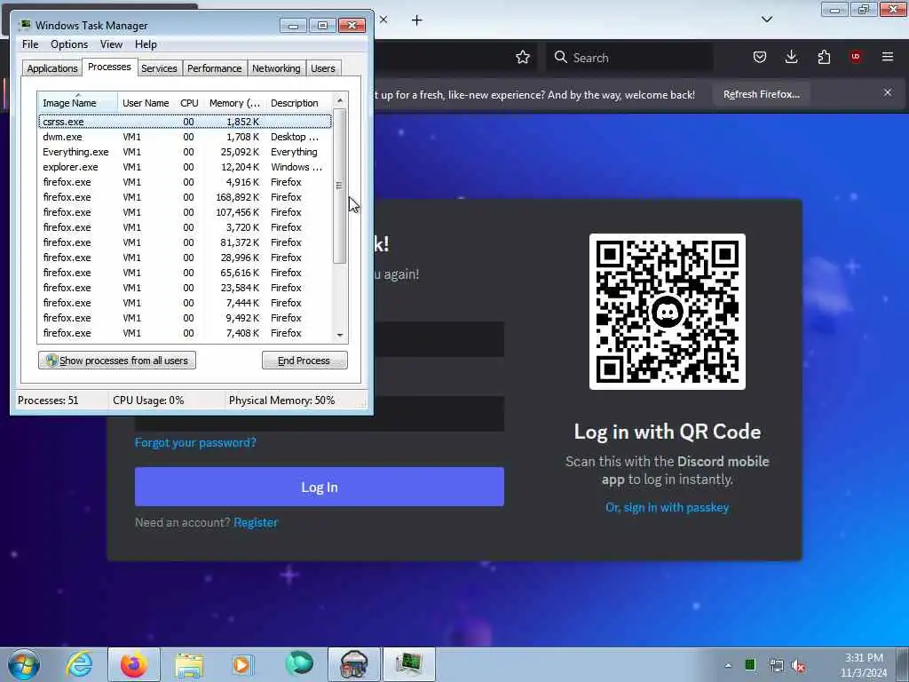Open Task Manager Options menu
This screenshot has width=909, height=682.
(x=69, y=44)
